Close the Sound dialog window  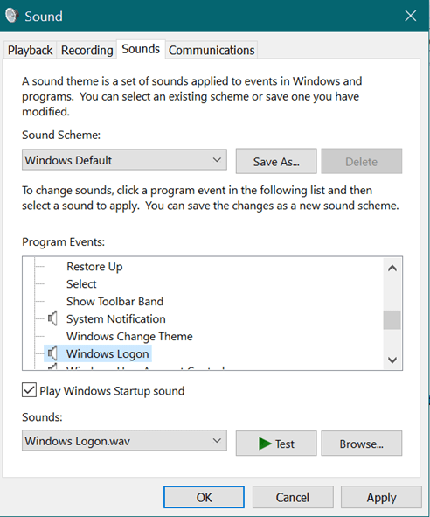point(410,16)
